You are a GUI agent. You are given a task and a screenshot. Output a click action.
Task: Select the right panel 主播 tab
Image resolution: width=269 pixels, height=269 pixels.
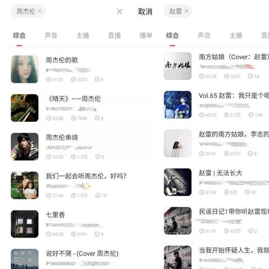pyautogui.click(x=236, y=35)
